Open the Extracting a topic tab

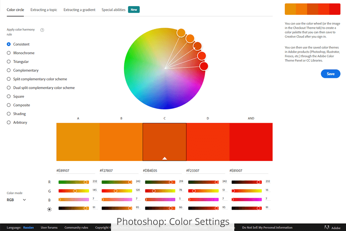pyautogui.click(x=44, y=10)
